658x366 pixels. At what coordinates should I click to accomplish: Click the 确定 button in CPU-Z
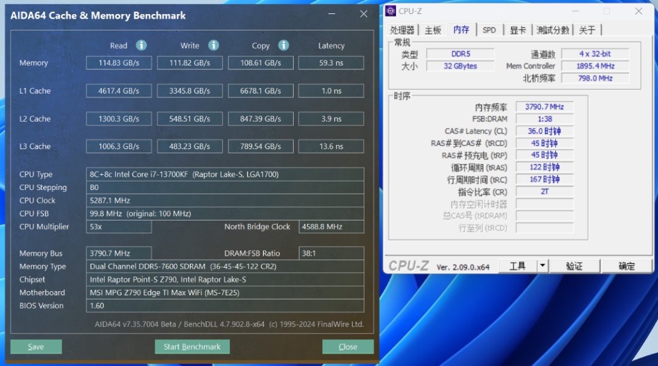click(x=626, y=266)
